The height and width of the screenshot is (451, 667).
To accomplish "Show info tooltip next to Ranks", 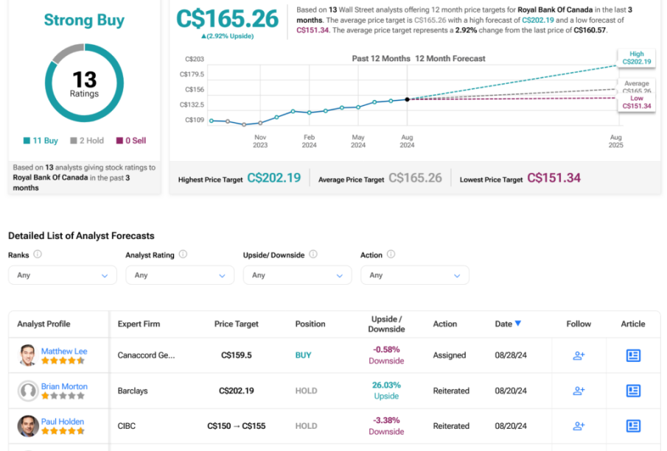I will click(38, 255).
